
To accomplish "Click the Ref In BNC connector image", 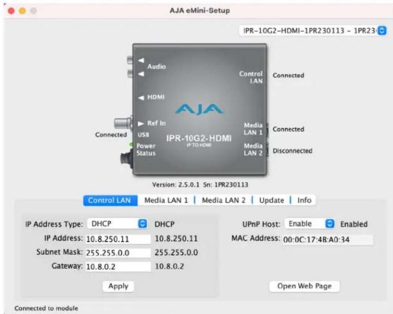I will [x=123, y=123].
